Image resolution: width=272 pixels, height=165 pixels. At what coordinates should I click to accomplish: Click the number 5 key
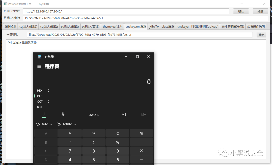pyautogui.click(x=94, y=160)
